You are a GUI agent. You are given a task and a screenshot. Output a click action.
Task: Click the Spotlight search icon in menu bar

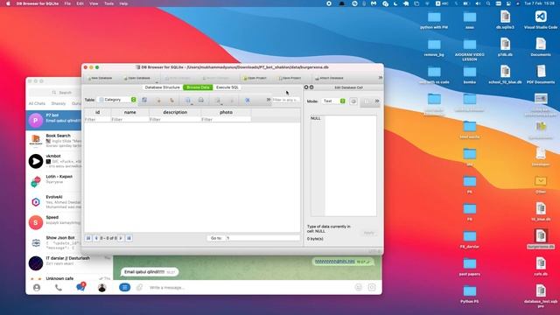[488, 3]
